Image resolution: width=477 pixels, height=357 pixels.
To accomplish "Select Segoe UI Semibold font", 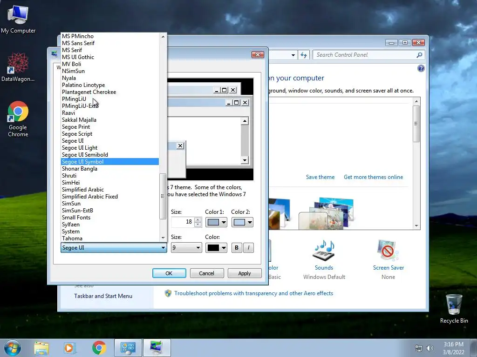I will pos(109,155).
